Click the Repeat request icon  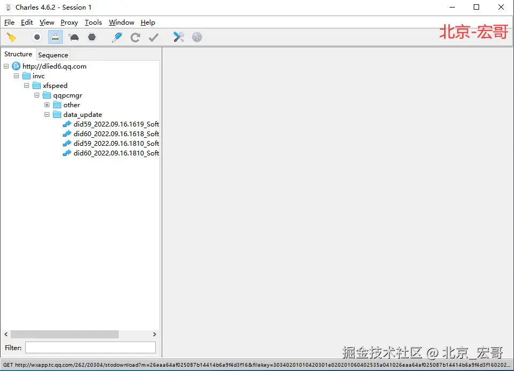click(135, 38)
